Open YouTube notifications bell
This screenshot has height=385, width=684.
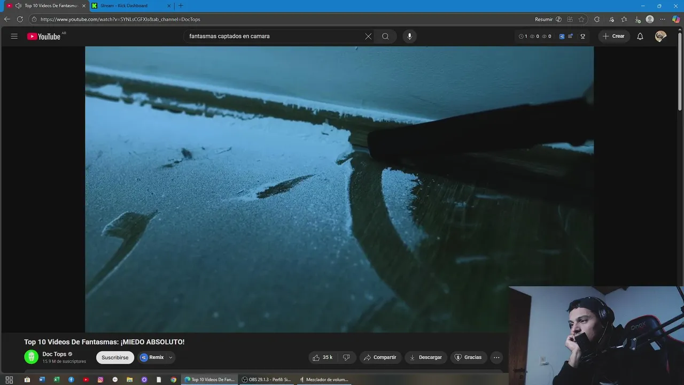640,36
